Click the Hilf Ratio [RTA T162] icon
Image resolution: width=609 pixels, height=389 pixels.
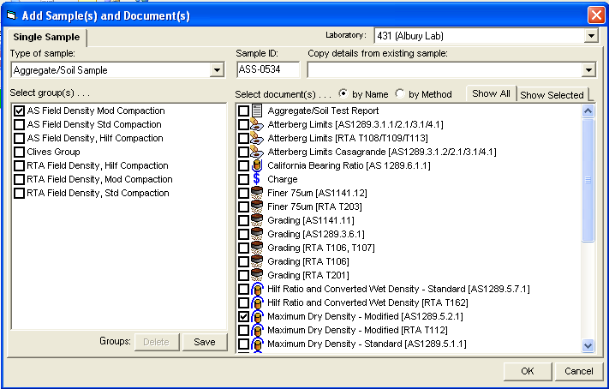[257, 302]
